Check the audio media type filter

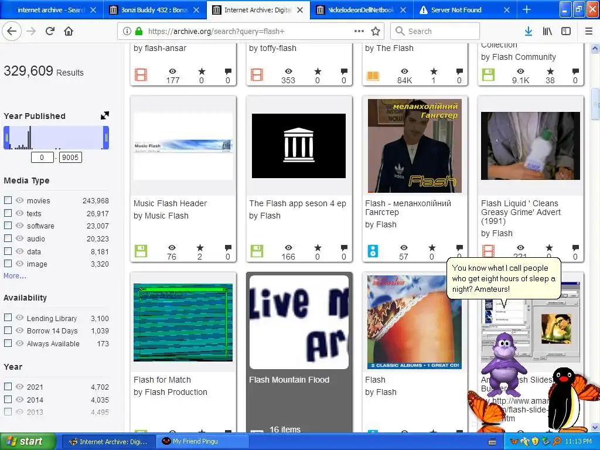tap(8, 238)
